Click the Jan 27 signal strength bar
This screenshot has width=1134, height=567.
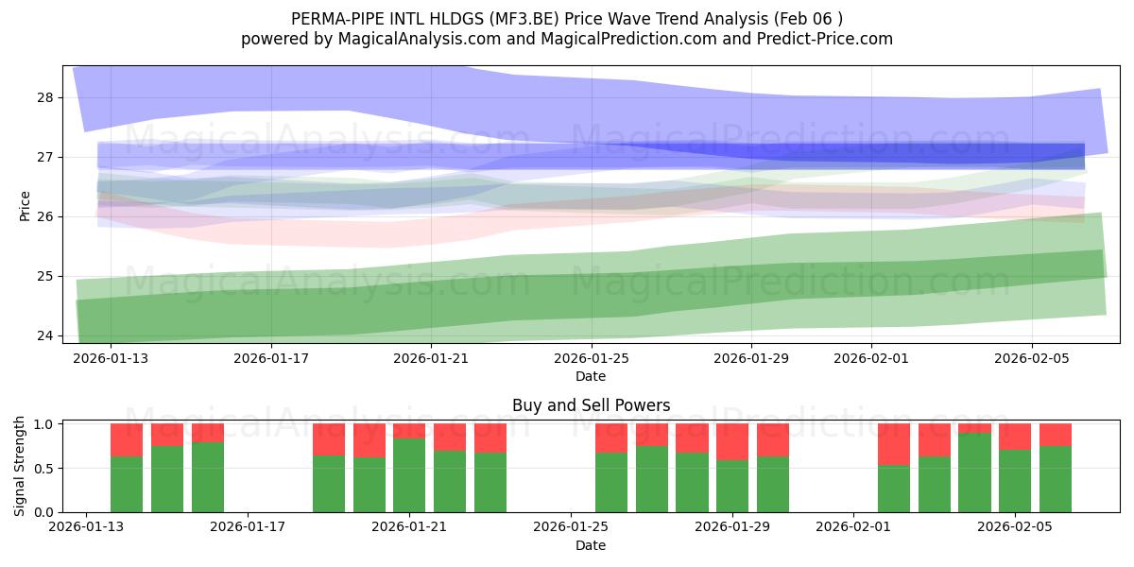[652, 468]
